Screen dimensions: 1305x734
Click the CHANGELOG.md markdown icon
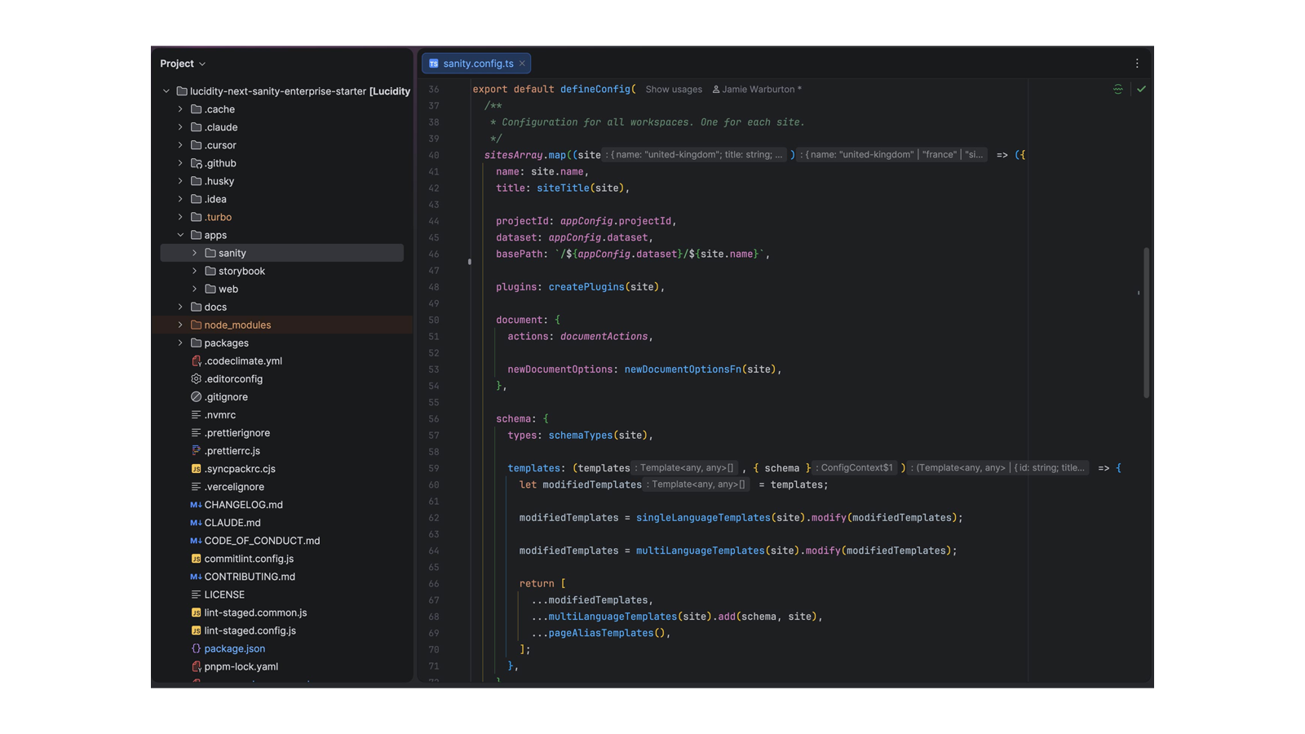tap(196, 505)
